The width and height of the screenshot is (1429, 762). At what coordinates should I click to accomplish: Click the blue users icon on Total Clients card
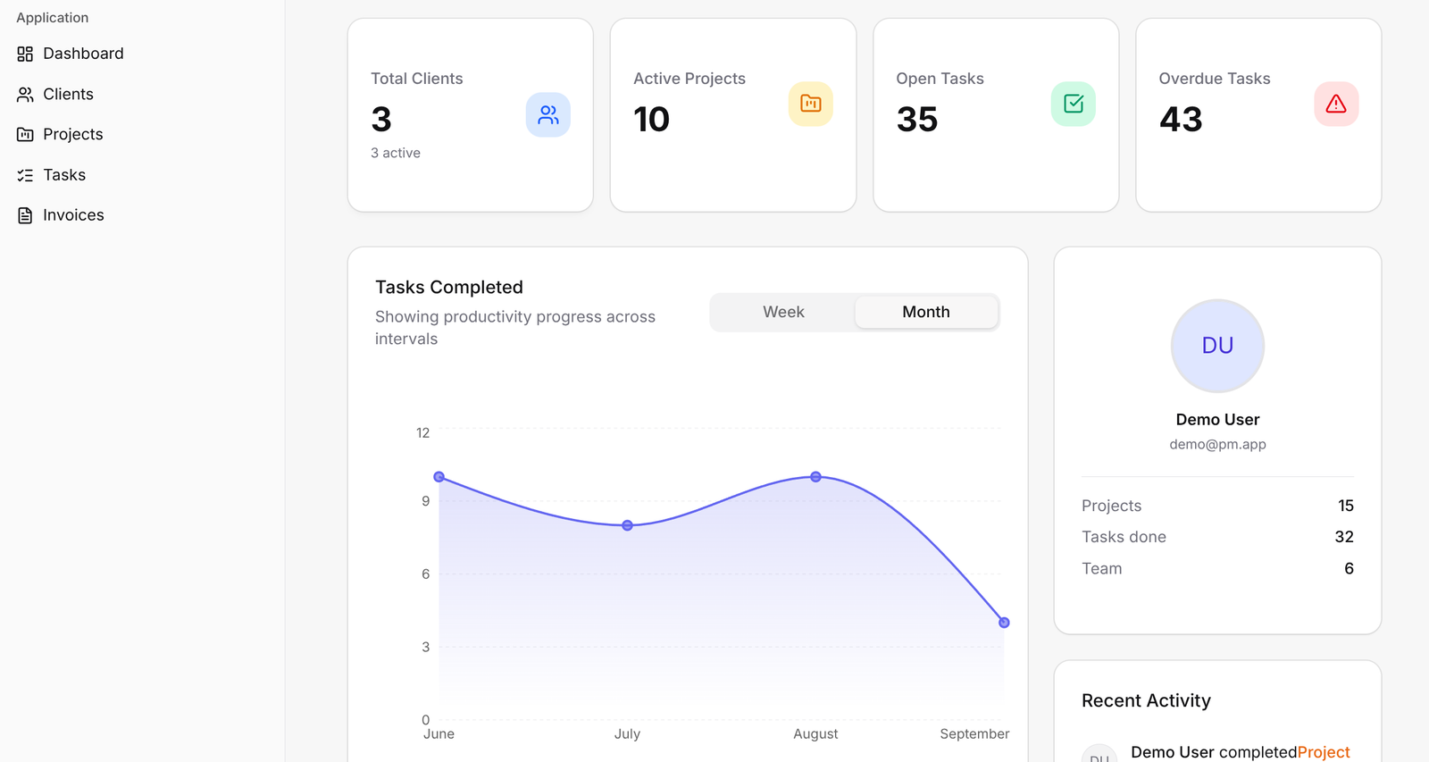pos(548,114)
